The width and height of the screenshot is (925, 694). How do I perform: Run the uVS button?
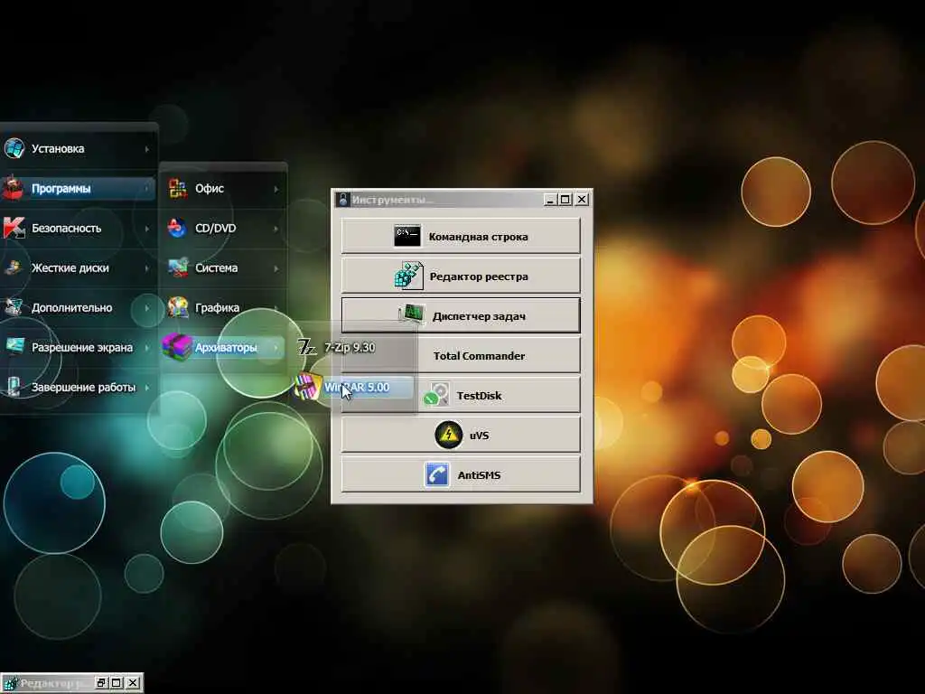click(461, 435)
